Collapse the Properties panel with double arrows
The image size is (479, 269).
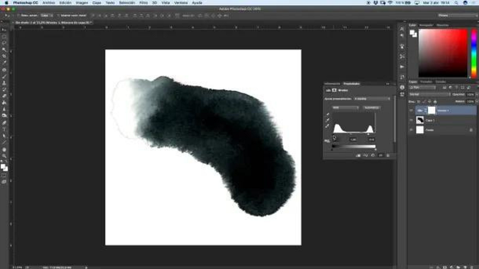(388, 83)
